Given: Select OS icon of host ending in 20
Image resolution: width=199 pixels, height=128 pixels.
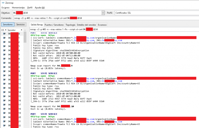Looking at the screenshot, I should coord(4,117).
